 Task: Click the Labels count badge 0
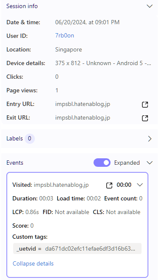click(30, 139)
